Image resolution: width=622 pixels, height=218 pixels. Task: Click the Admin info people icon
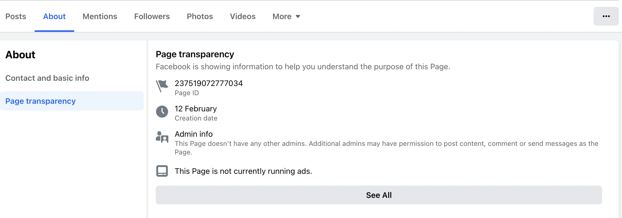162,137
